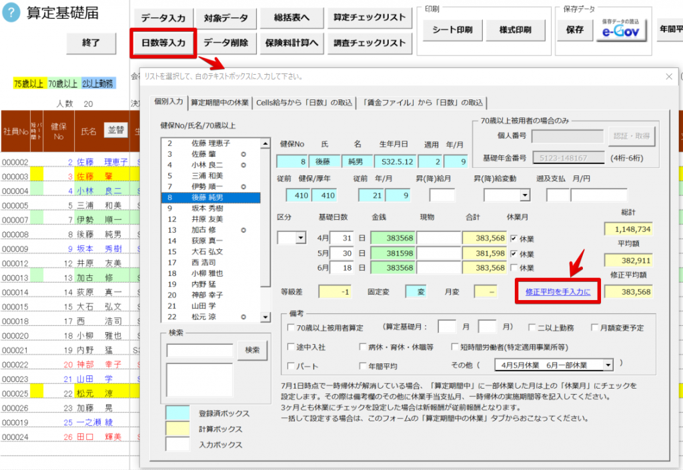Screen dimensions: 683x470
Task: Select 井原 友美 in the list
Action: pos(211,219)
